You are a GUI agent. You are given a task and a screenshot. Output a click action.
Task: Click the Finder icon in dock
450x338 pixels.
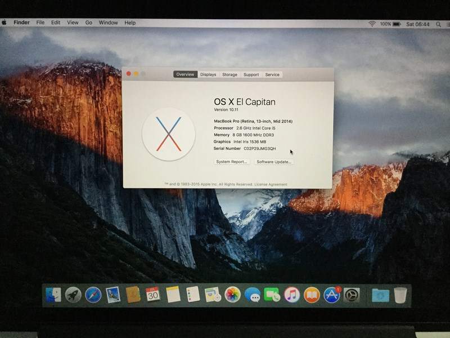tap(53, 295)
